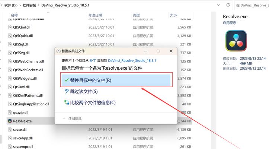
Task: Click 6,139 KB size of savce.dll
Action: [x=184, y=129]
